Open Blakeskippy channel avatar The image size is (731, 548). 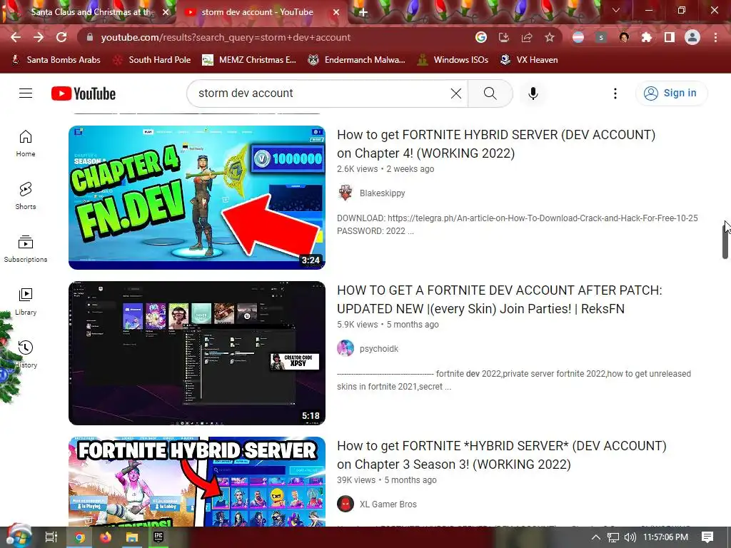point(346,193)
